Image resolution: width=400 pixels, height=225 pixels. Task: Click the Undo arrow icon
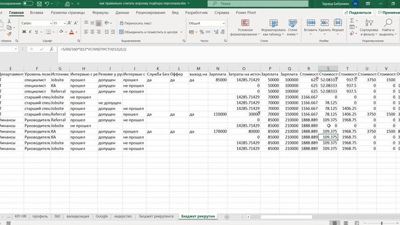[47, 4]
